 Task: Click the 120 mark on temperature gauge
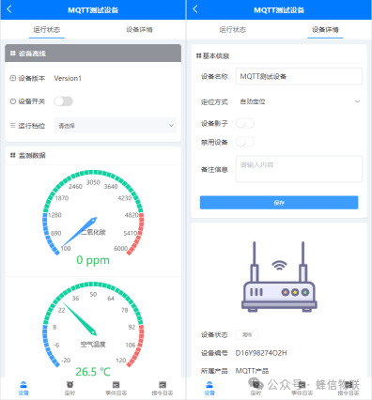click(x=121, y=360)
